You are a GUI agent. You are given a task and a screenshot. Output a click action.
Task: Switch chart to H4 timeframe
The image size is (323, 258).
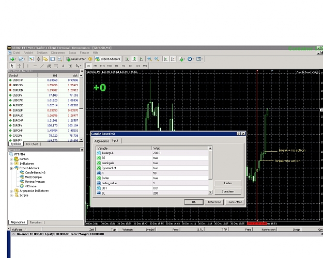click(124, 66)
